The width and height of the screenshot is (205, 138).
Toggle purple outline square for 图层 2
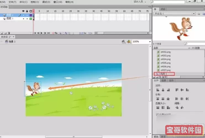point(31,15)
